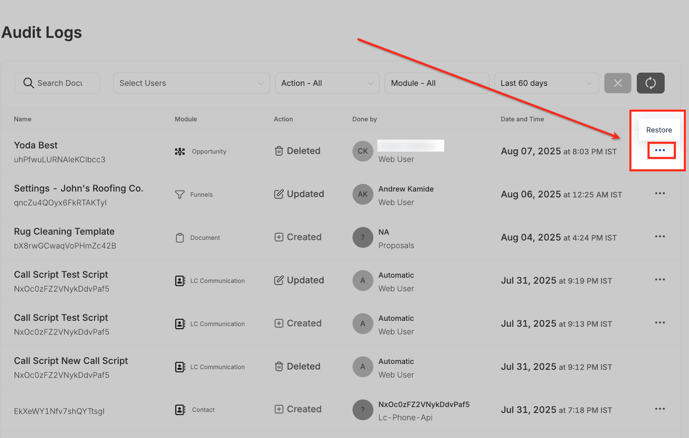Click the refresh logs icon button
689x438 pixels.
tap(650, 83)
